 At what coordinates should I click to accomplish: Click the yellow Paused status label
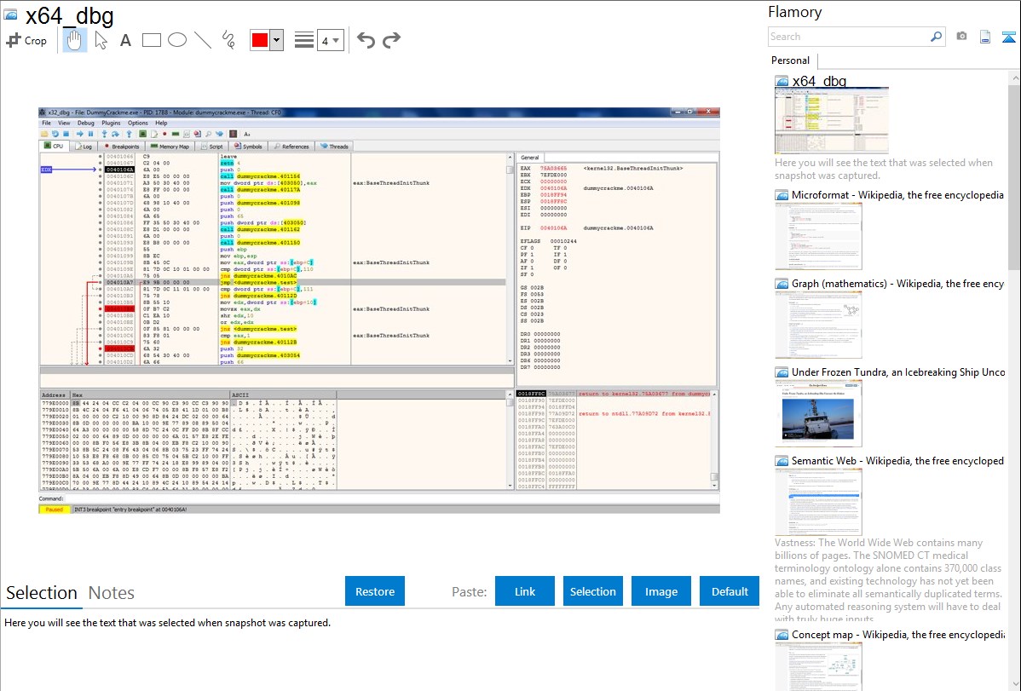pyautogui.click(x=54, y=510)
